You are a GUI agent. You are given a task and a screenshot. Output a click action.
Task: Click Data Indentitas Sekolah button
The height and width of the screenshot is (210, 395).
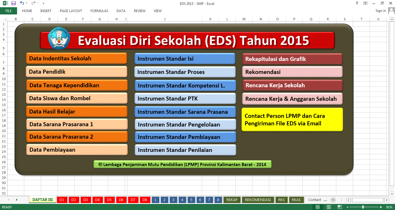76,58
